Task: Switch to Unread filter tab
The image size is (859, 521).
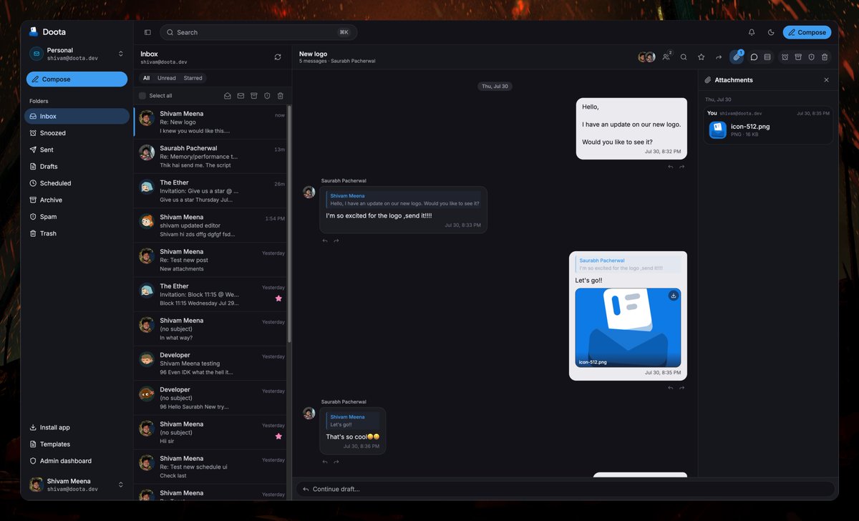Action: 167,78
